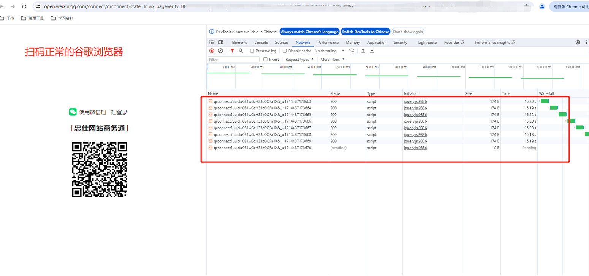Switch to the Memory tab
This screenshot has width=589, height=276.
click(x=353, y=43)
